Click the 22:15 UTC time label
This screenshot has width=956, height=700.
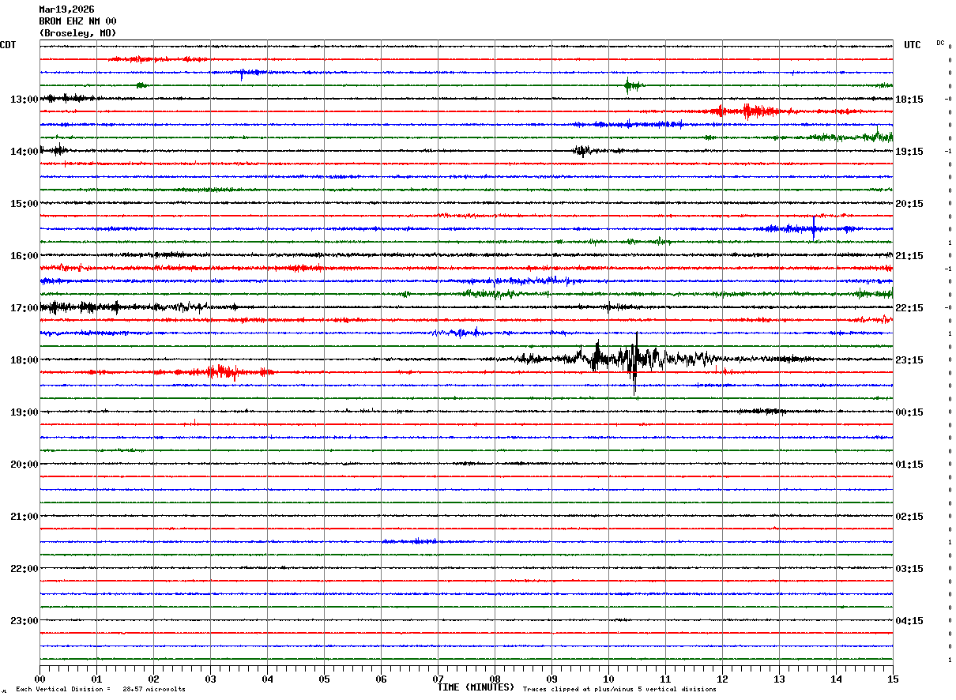(x=909, y=308)
